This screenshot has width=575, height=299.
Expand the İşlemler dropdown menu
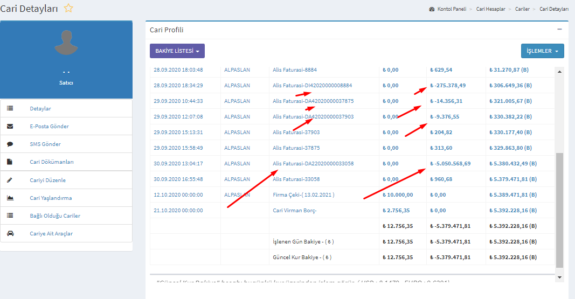tap(542, 51)
